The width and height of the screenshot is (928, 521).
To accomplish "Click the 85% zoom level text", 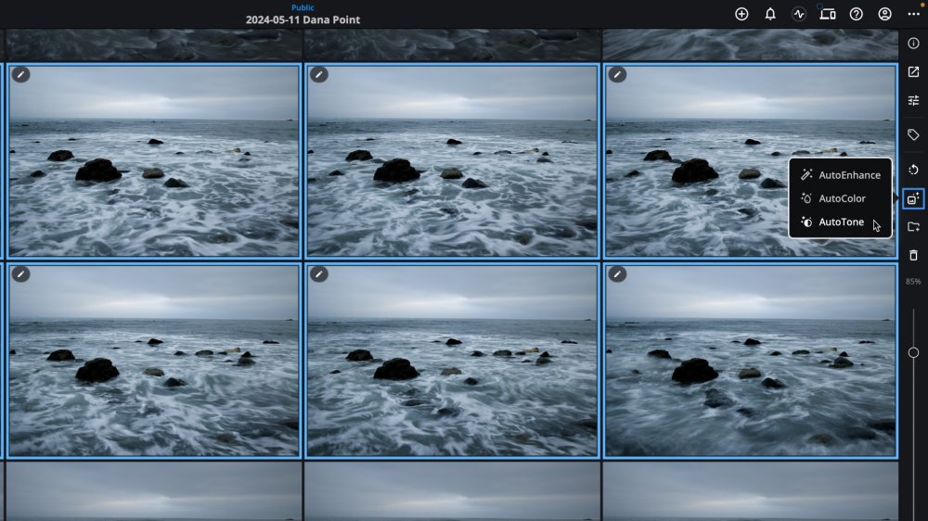I will click(x=912, y=282).
